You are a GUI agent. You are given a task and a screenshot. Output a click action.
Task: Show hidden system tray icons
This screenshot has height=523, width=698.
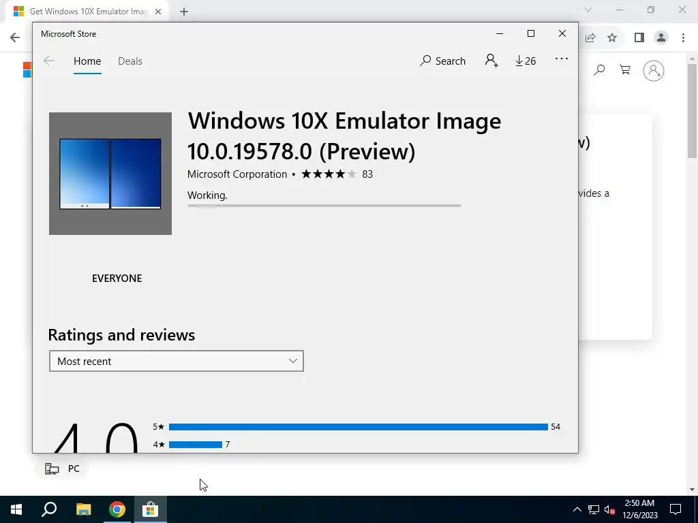tap(577, 509)
